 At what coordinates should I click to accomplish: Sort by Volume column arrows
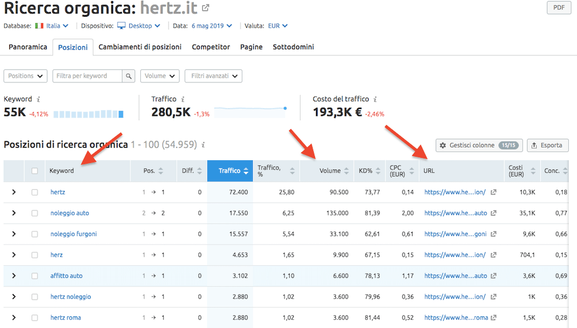click(346, 171)
